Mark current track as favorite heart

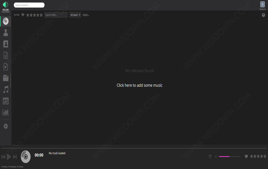pyautogui.click(x=246, y=156)
